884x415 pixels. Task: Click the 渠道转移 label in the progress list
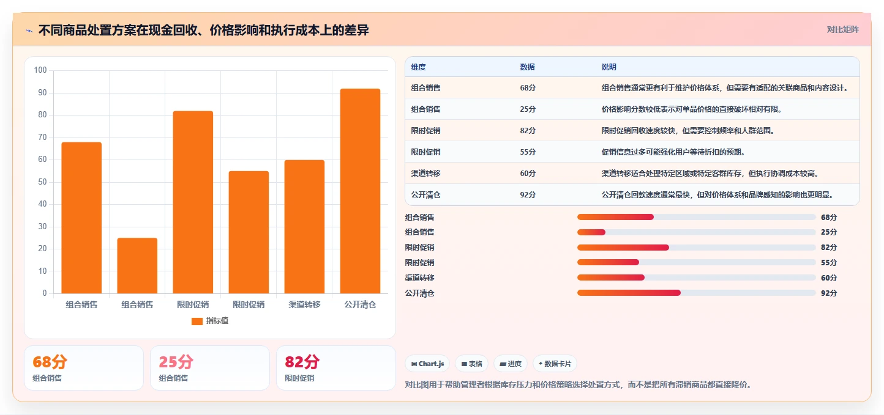(420, 278)
